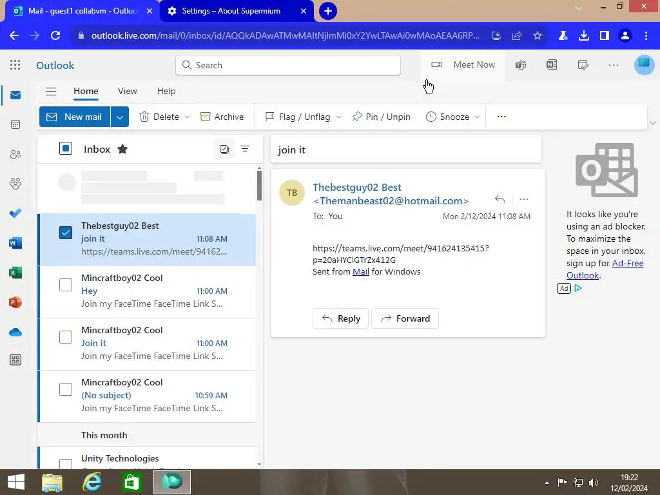Open Groups in the left sidebar
The width and height of the screenshot is (660, 495).
pyautogui.click(x=15, y=184)
